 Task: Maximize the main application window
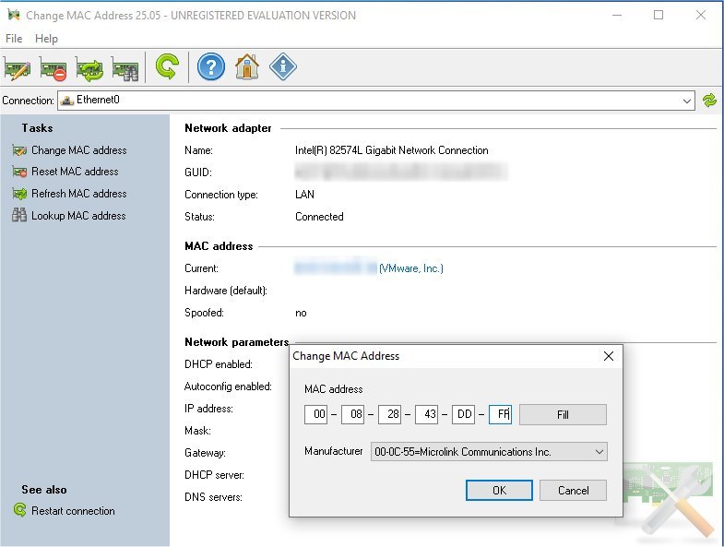point(659,15)
